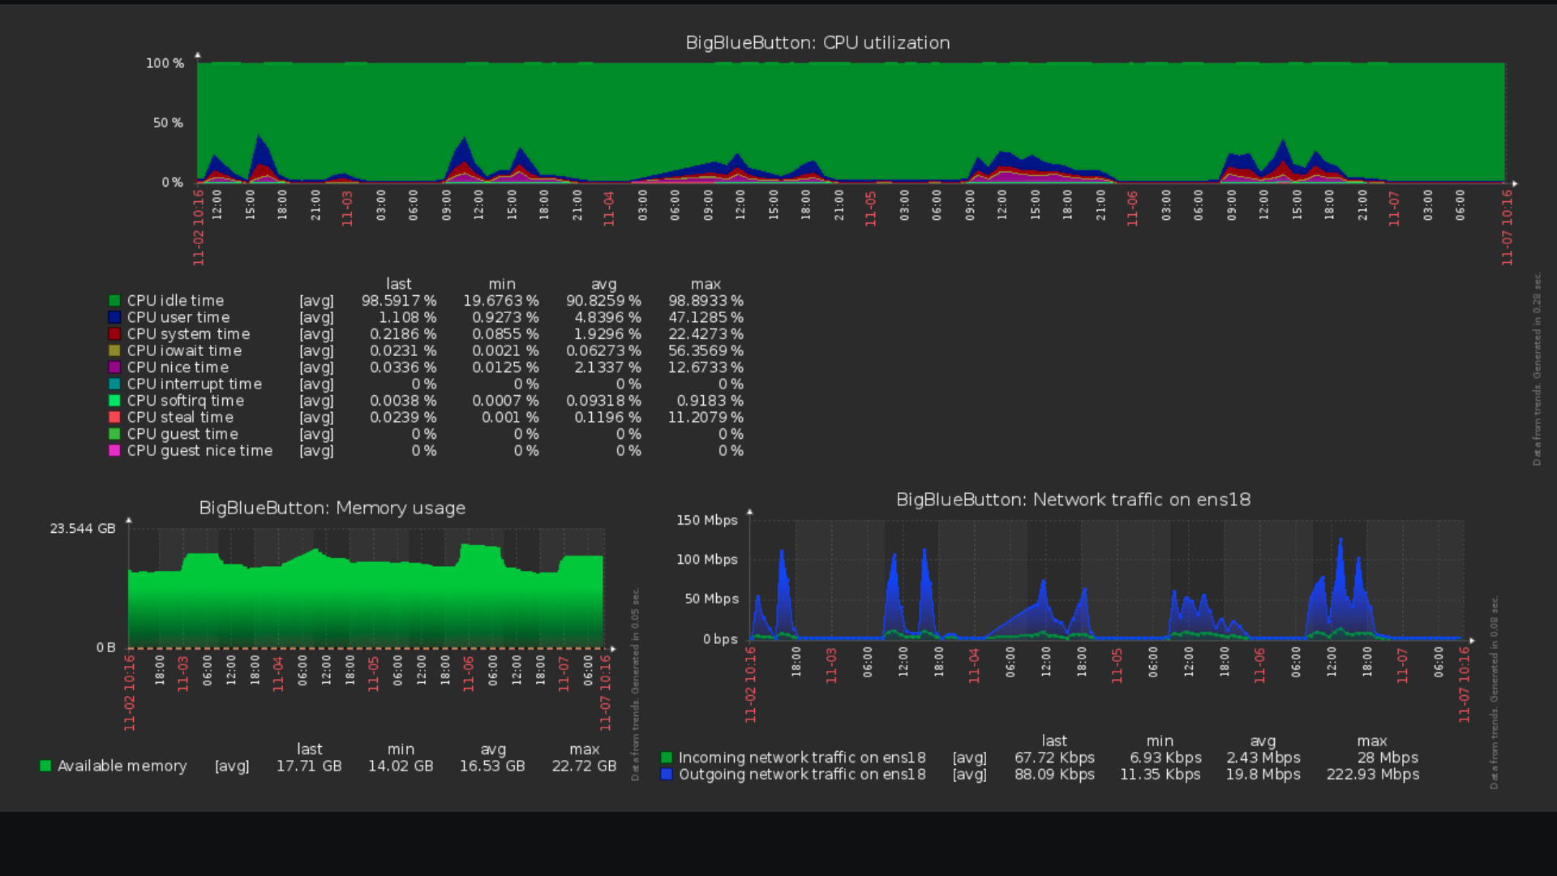Click the CPU nice time purple swatch
The image size is (1557, 876).
coord(114,367)
